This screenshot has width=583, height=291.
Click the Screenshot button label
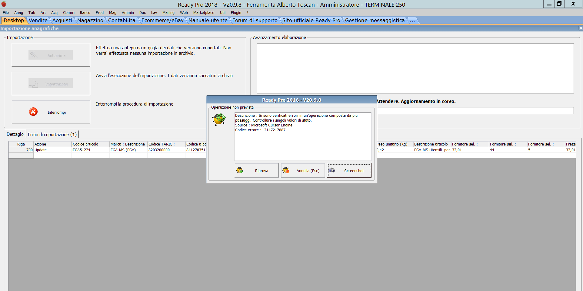(x=354, y=171)
